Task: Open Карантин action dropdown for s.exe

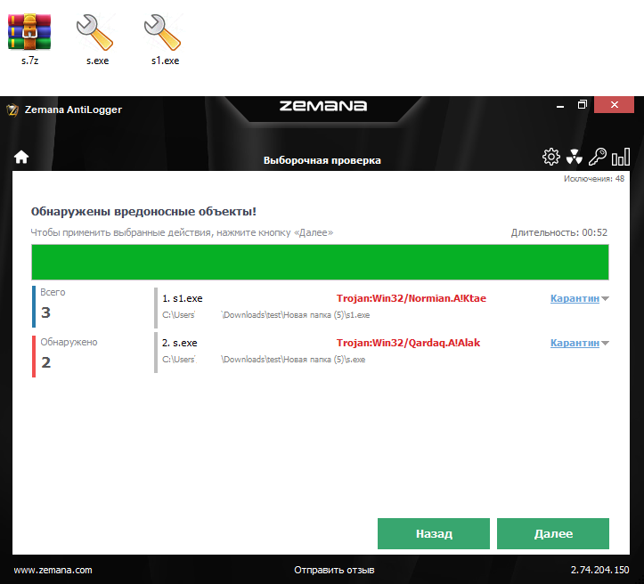Action: pyautogui.click(x=575, y=343)
